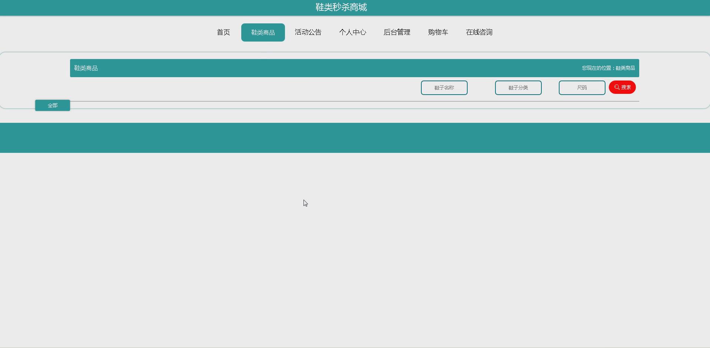Image resolution: width=710 pixels, height=348 pixels.
Task: Open the 活动公告 announcements page
Action: tap(308, 32)
